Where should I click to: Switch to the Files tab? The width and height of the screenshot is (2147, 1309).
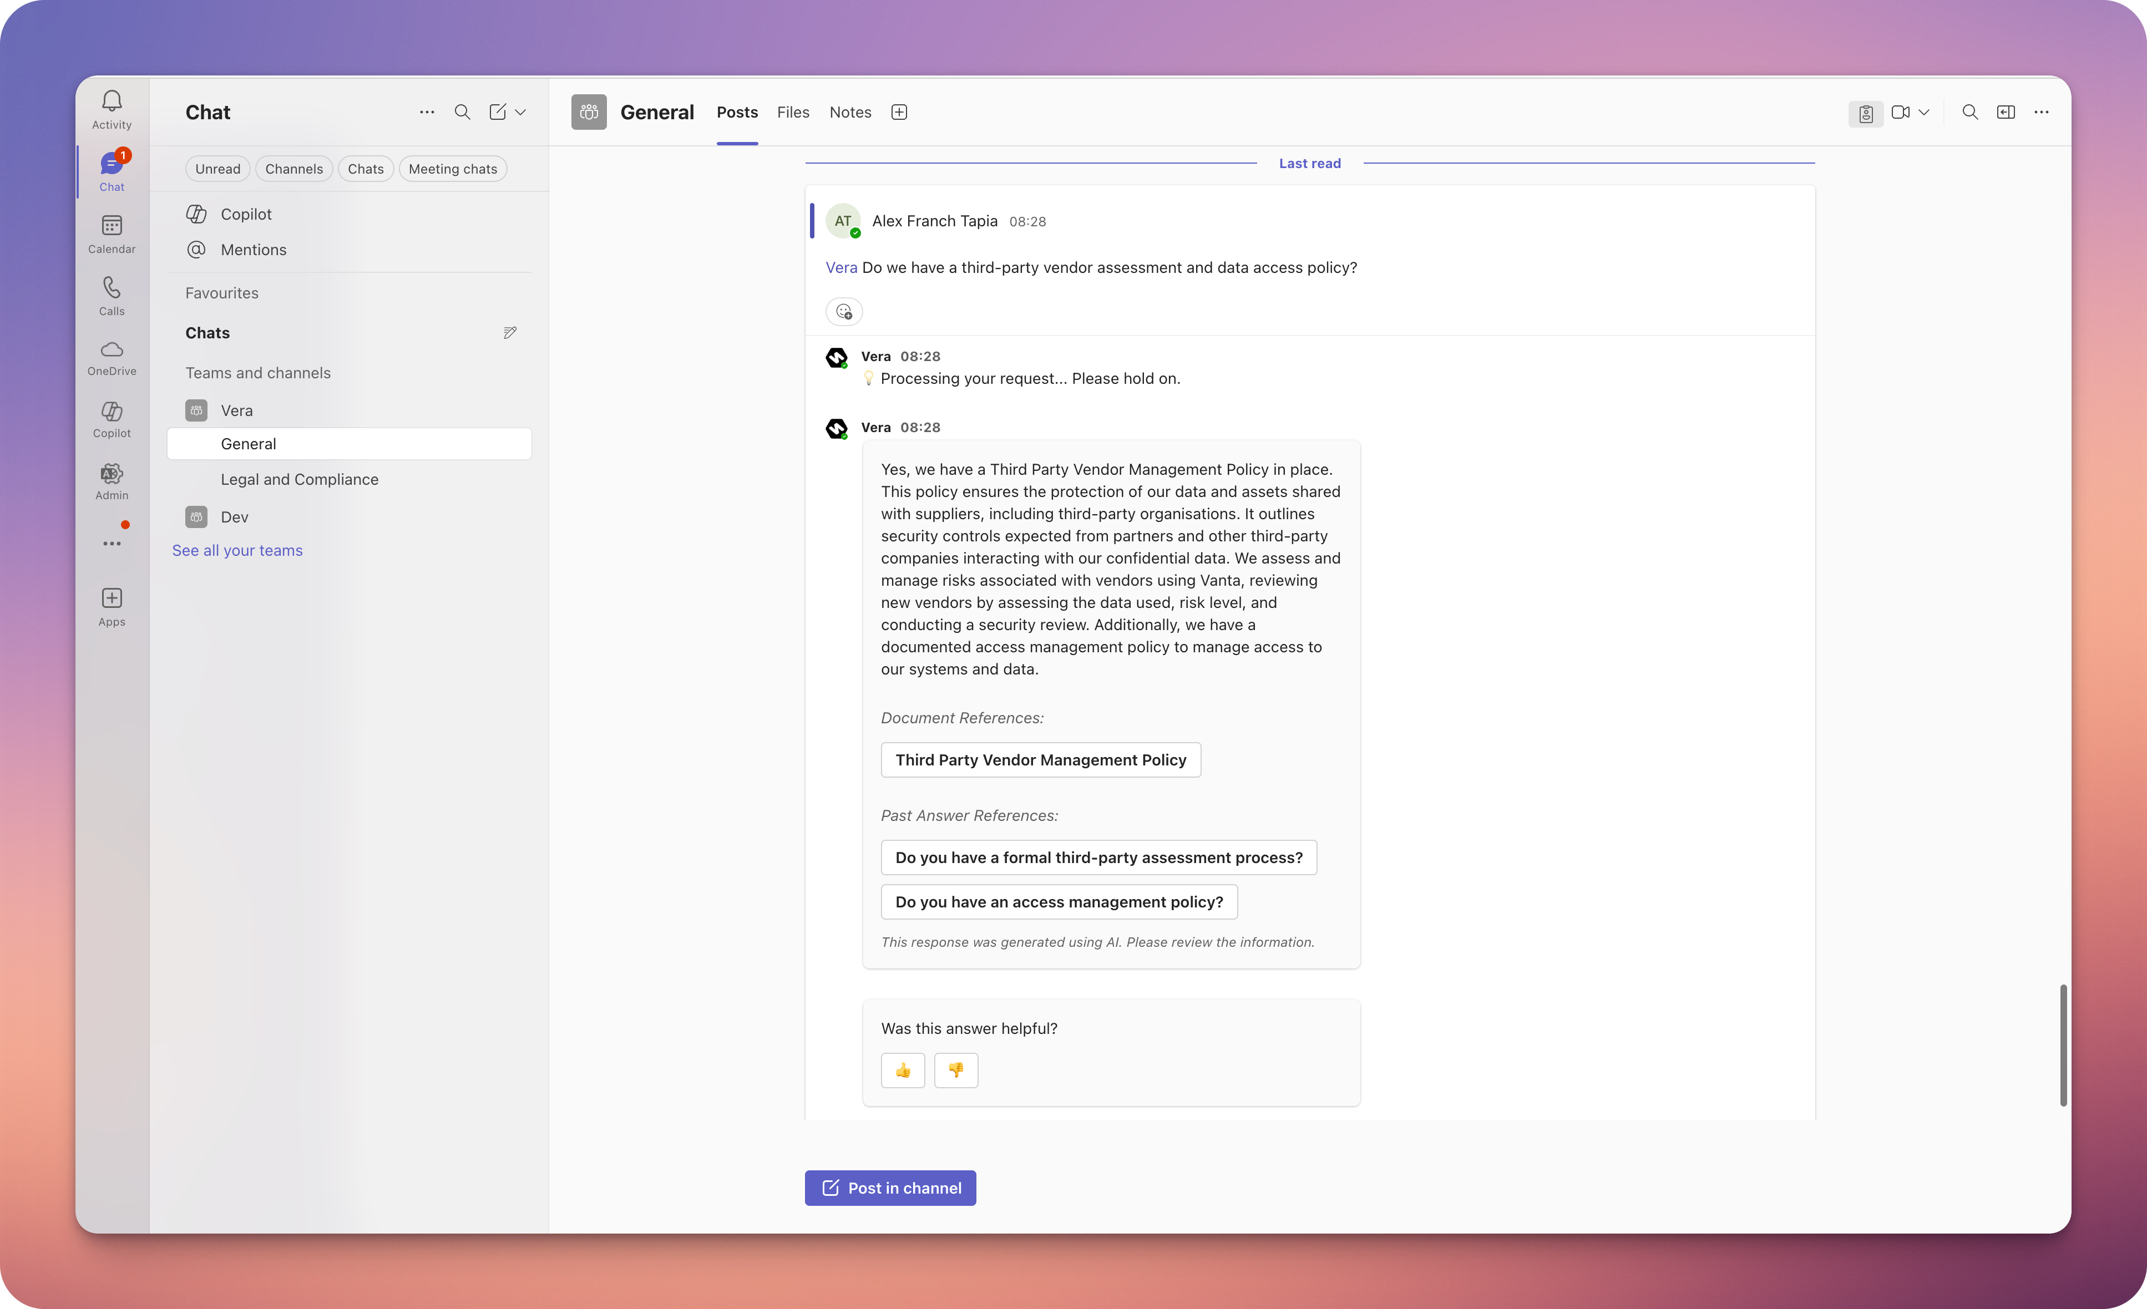[x=793, y=113]
